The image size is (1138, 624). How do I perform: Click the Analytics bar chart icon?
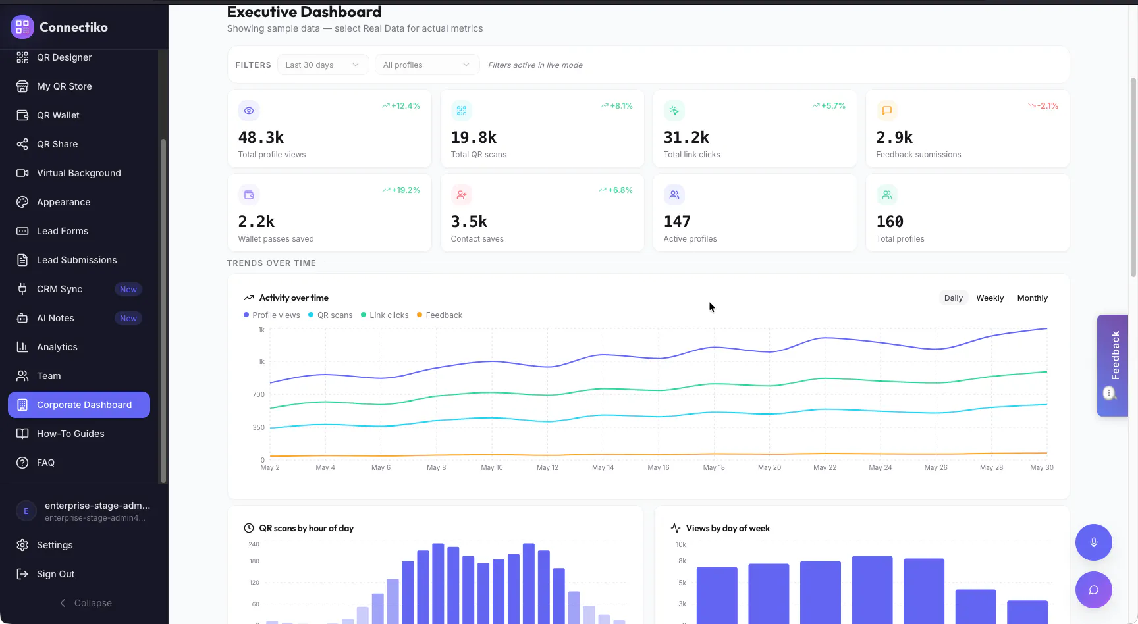coord(22,347)
